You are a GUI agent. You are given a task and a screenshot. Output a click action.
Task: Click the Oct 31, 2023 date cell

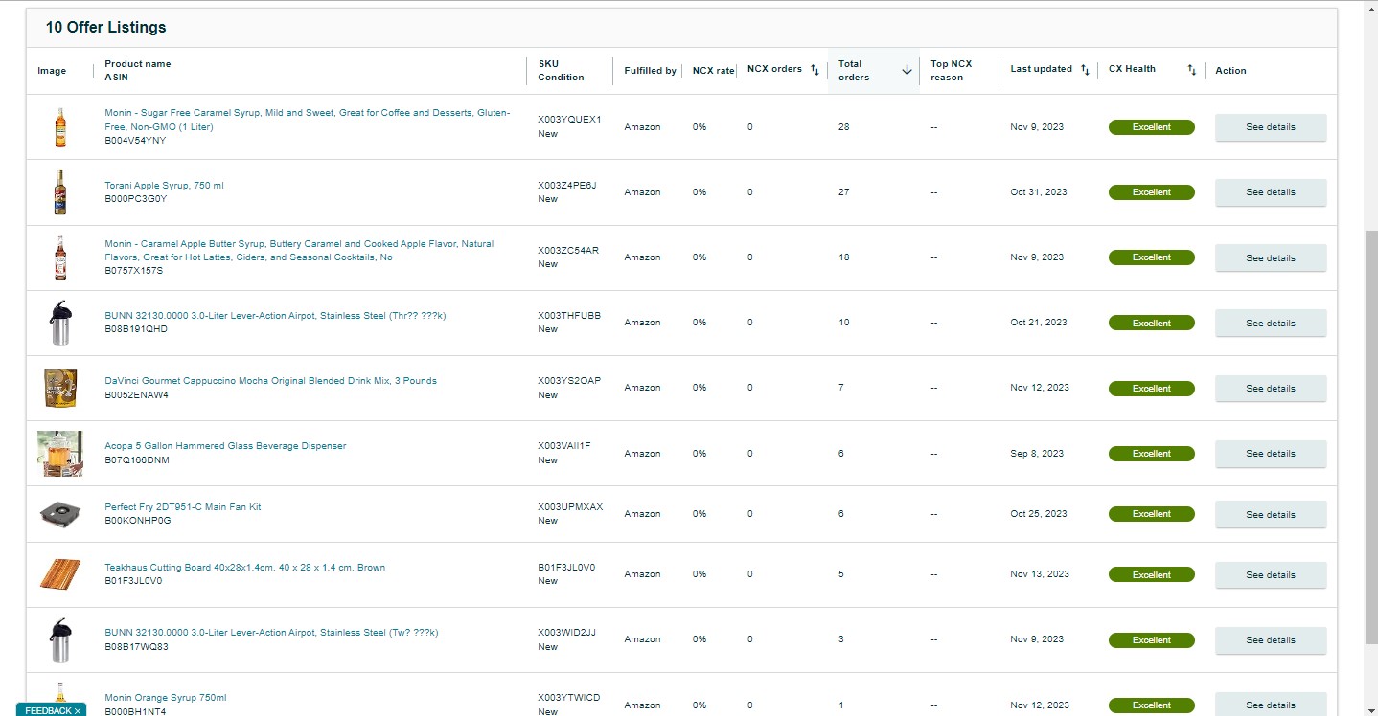(1038, 192)
